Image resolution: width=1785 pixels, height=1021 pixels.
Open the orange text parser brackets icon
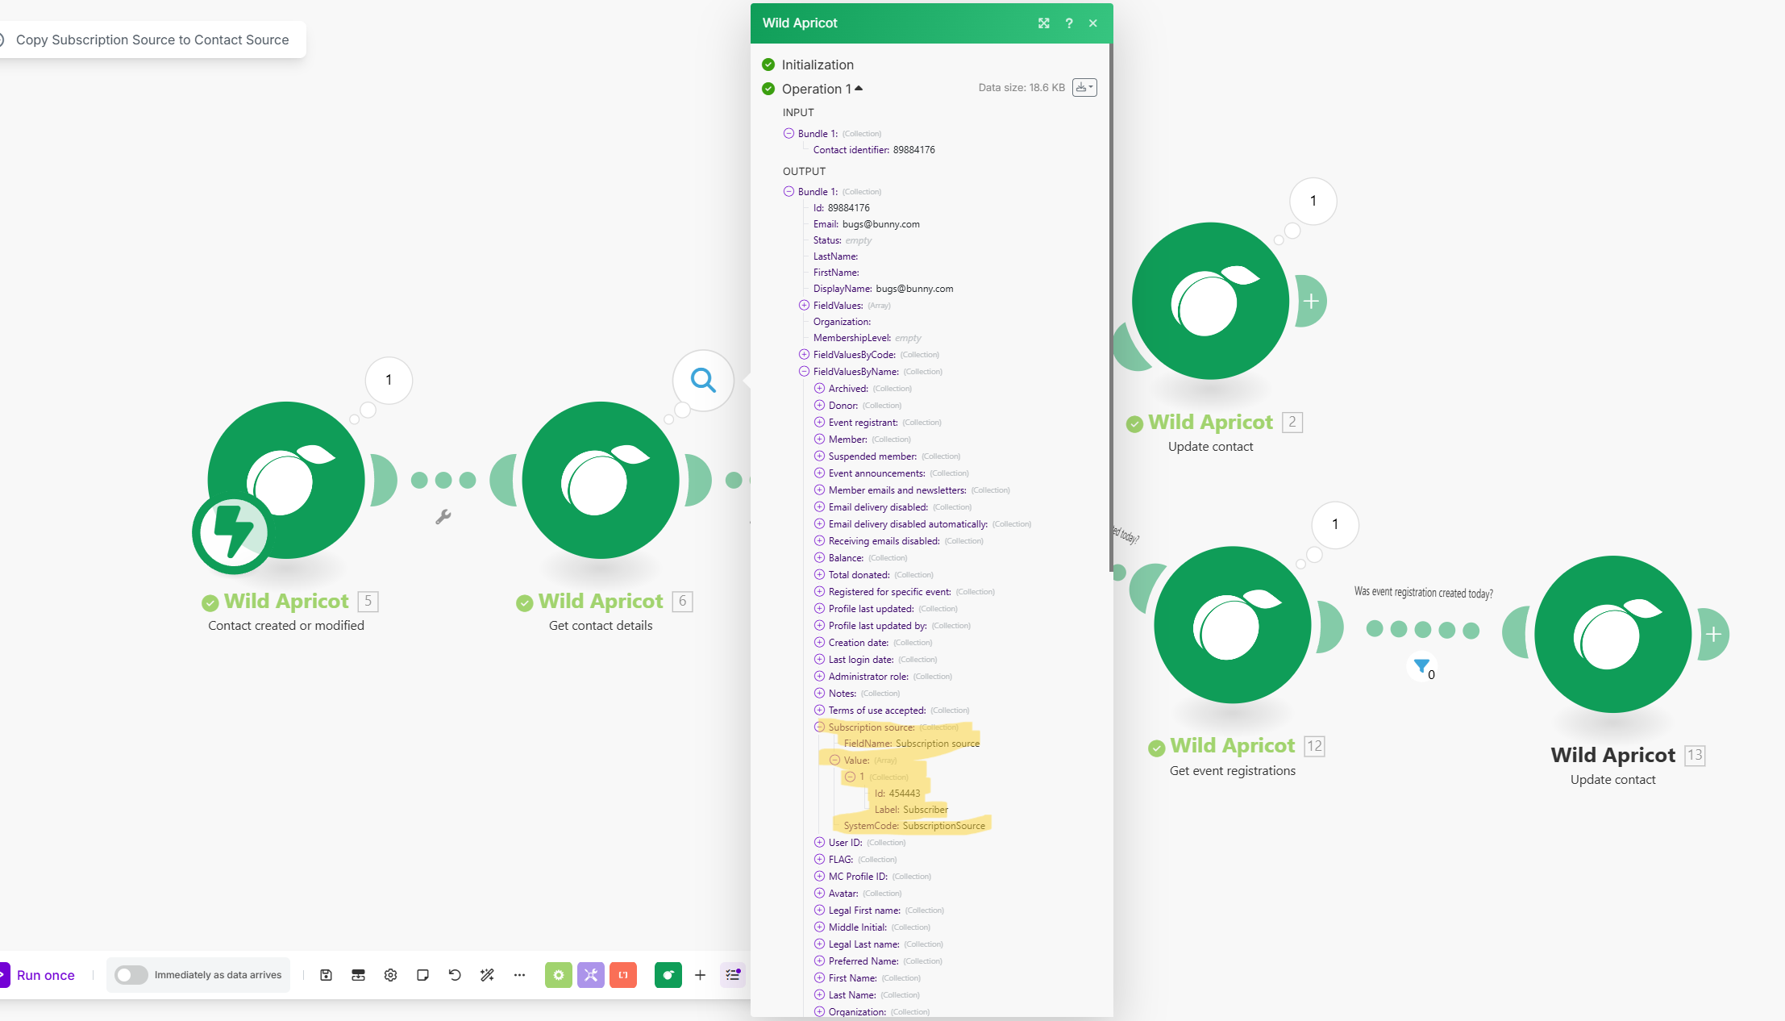[622, 975]
